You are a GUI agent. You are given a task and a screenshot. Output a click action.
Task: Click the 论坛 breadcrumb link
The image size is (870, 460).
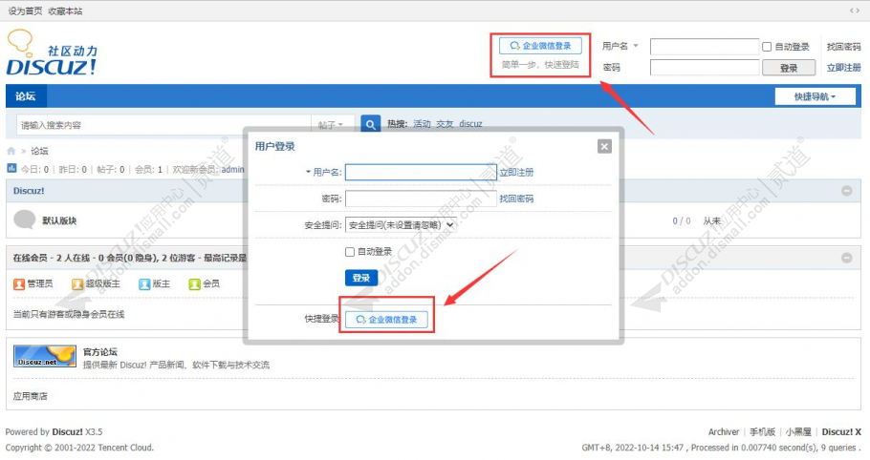coord(39,151)
